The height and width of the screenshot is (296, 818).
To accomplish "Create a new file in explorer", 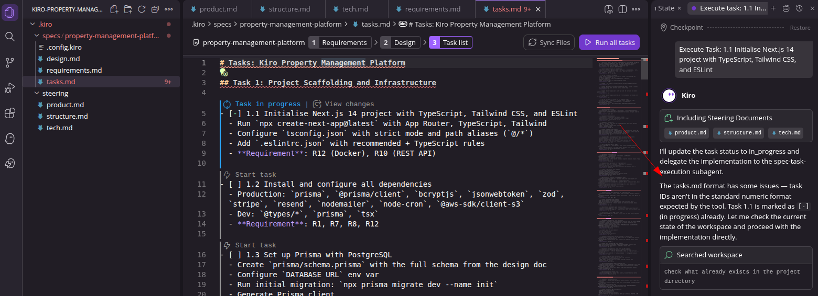I will pyautogui.click(x=114, y=9).
